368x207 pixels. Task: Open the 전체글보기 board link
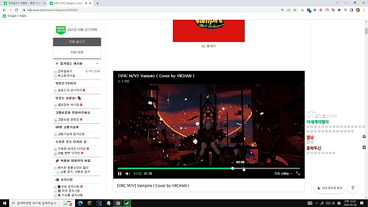[x=65, y=71]
